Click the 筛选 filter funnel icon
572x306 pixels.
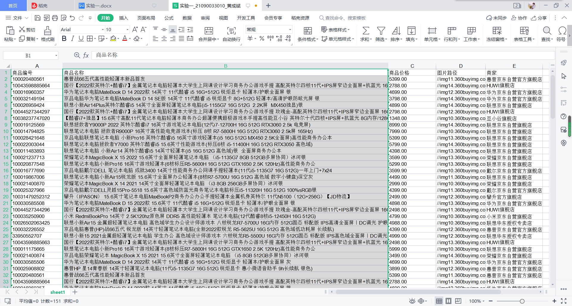point(381,30)
